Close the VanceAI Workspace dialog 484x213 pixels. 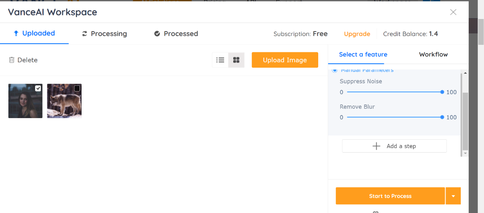point(453,12)
